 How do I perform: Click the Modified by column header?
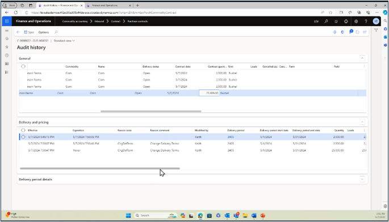[202, 130]
